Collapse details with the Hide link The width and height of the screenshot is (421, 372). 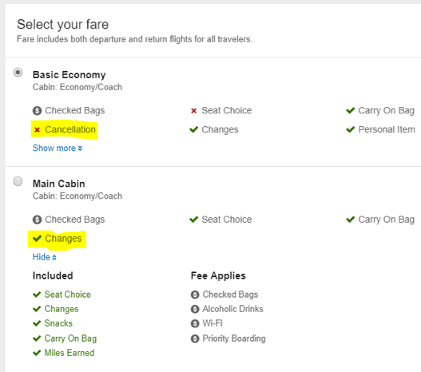[45, 257]
